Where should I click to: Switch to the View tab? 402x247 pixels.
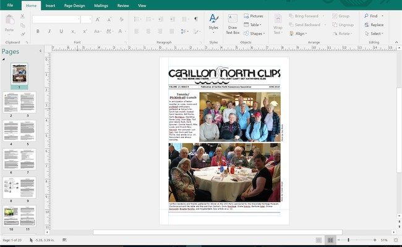[x=142, y=6]
